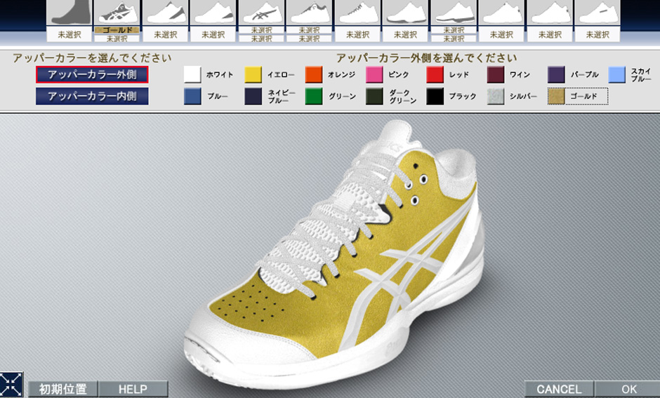Pick the midsole part thumbnail with grey sole line
The image size is (660, 398).
(405, 12)
